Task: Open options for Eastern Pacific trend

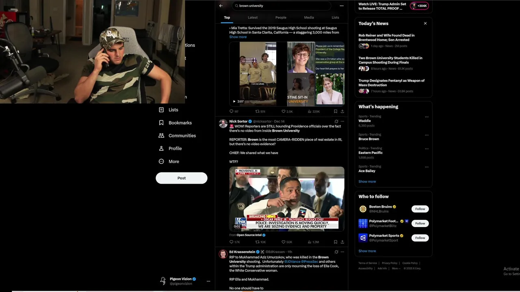Action: click(x=427, y=149)
